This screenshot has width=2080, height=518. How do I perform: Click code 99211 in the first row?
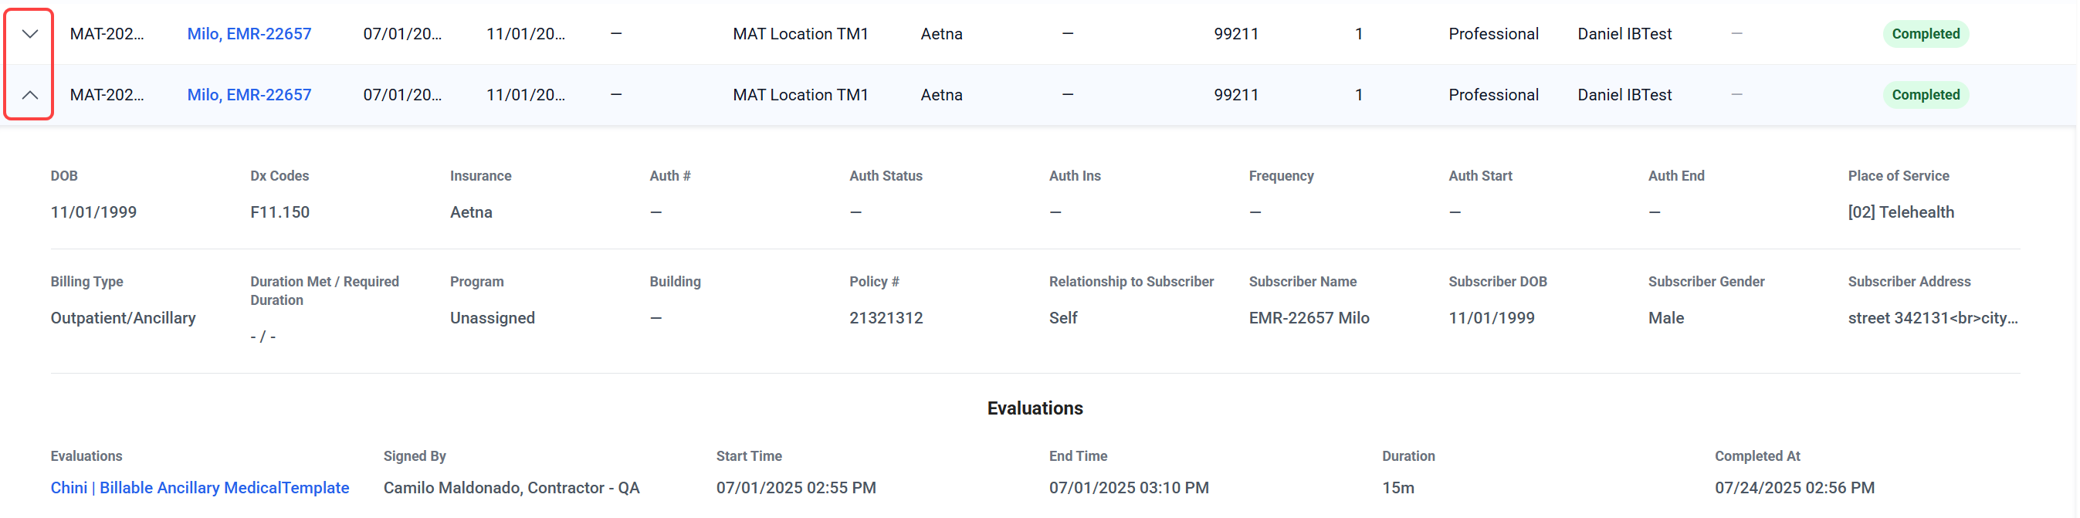point(1235,34)
